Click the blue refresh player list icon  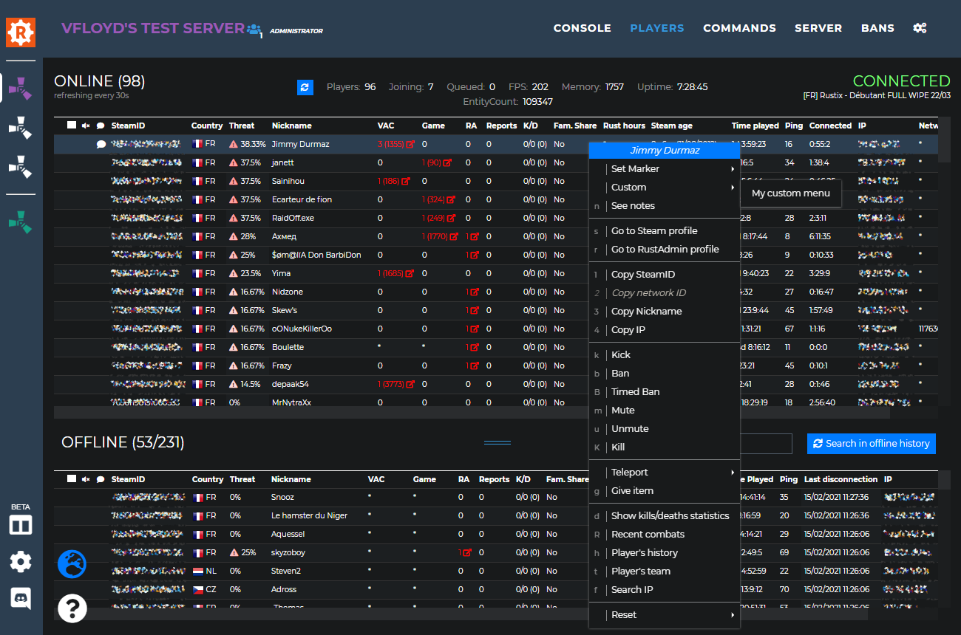click(x=305, y=87)
